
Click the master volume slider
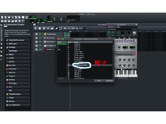(x=57, y=19)
